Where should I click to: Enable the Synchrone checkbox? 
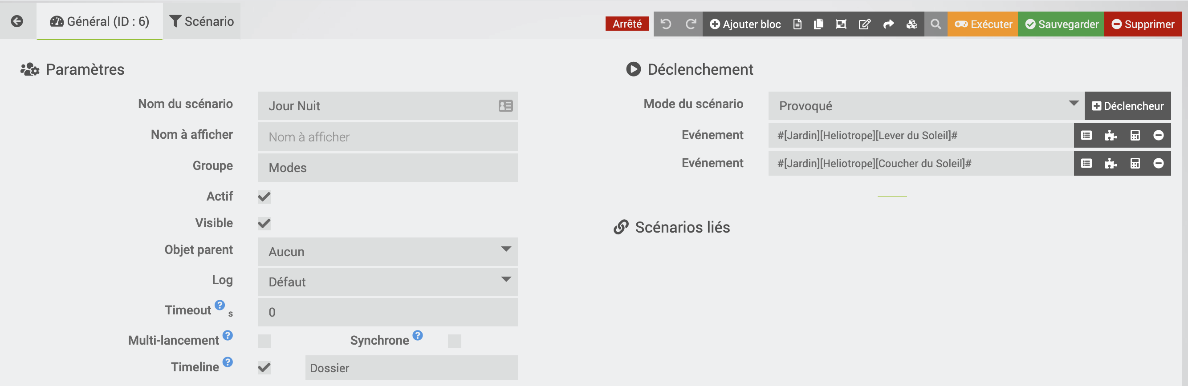(454, 341)
